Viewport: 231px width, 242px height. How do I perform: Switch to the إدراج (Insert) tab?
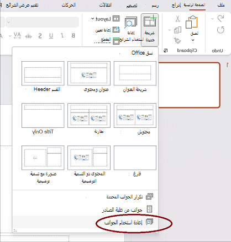point(176,5)
